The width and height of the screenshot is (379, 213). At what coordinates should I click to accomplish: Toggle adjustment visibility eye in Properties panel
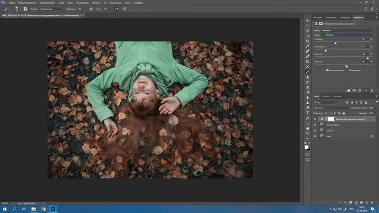[366, 91]
